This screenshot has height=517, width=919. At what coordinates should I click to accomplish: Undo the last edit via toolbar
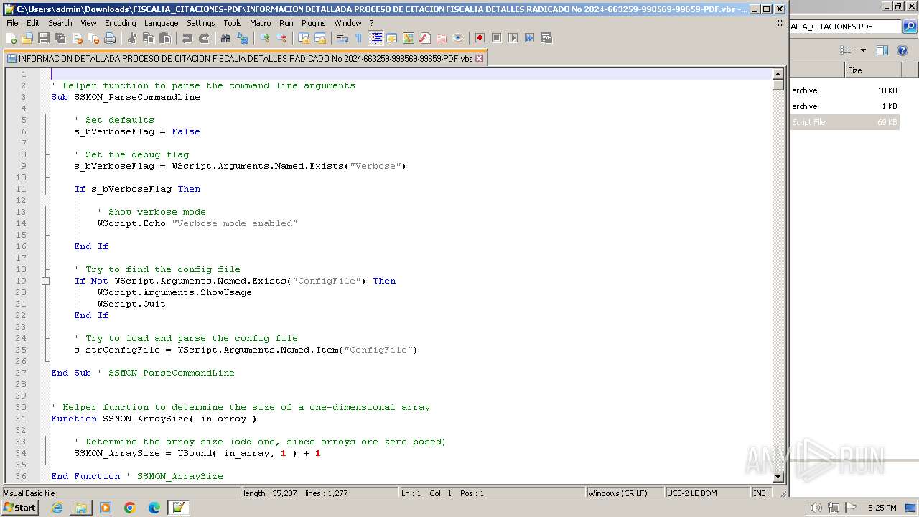(x=187, y=38)
